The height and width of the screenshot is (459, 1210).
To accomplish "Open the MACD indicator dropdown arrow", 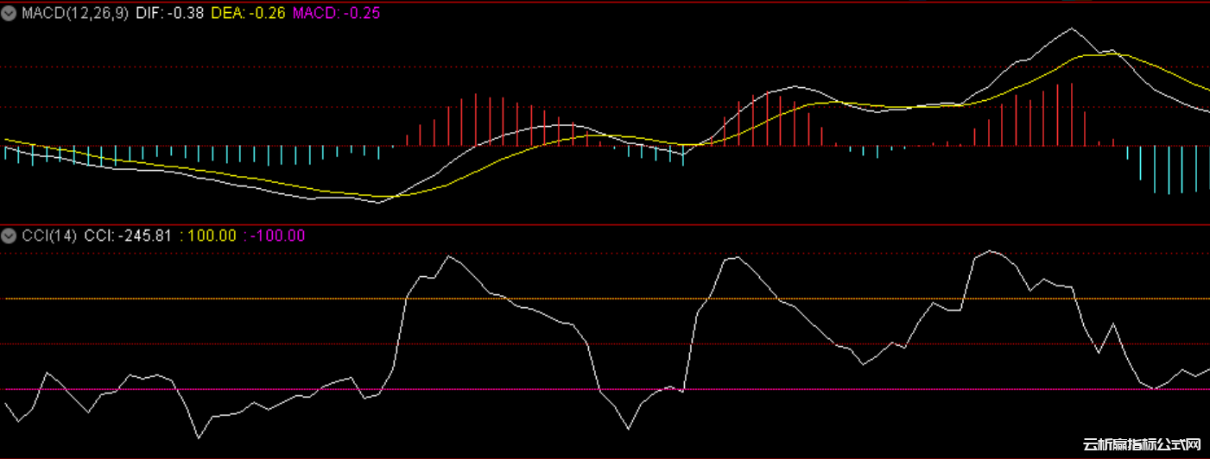I will pyautogui.click(x=10, y=13).
